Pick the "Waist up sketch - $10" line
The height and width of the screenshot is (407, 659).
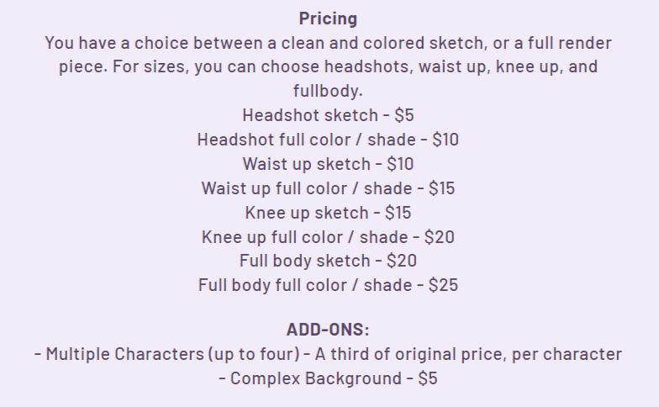click(x=328, y=164)
